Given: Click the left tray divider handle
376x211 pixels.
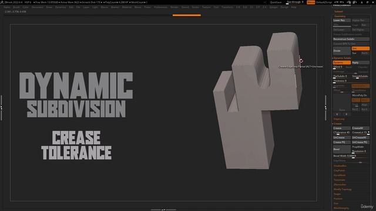Looking at the screenshot, I should coord(1,108).
